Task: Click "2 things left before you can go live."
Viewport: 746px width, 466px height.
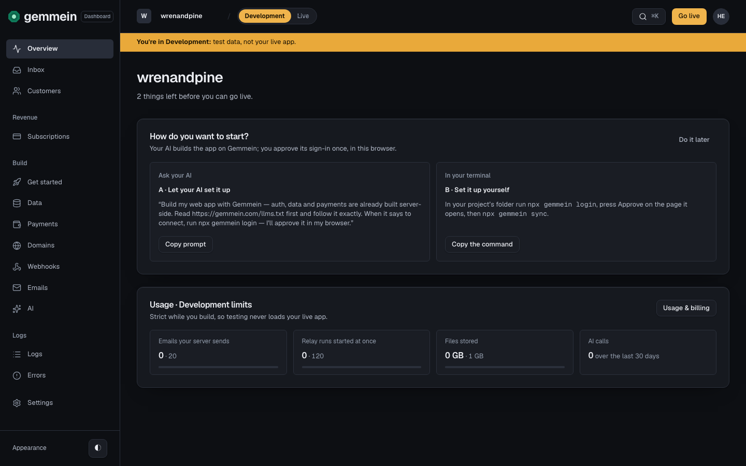Action: 195,97
